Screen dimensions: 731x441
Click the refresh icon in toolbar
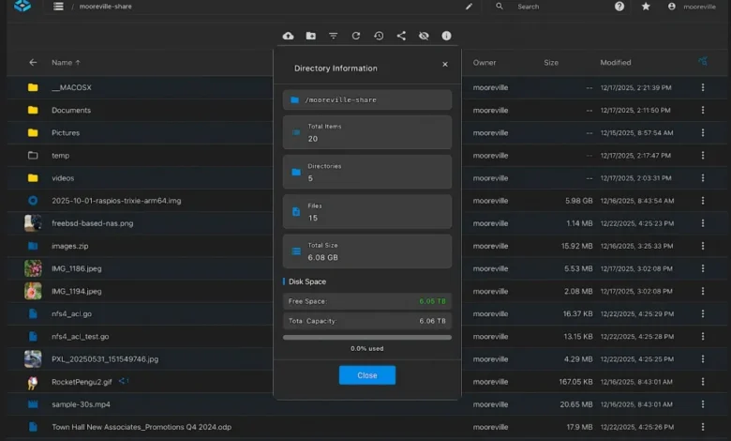(356, 36)
